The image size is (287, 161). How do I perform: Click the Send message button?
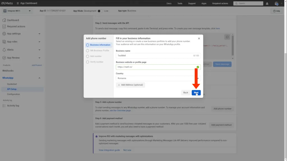[222, 64]
